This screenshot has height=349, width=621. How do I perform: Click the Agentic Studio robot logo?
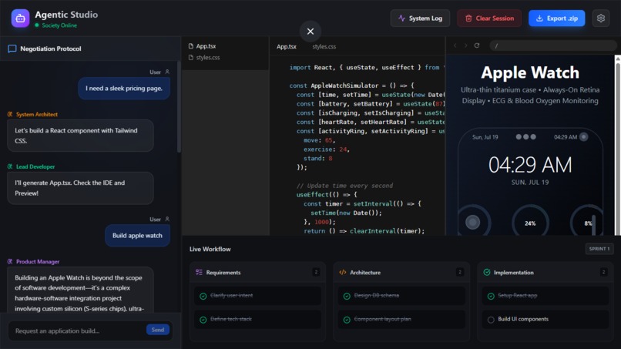20,18
